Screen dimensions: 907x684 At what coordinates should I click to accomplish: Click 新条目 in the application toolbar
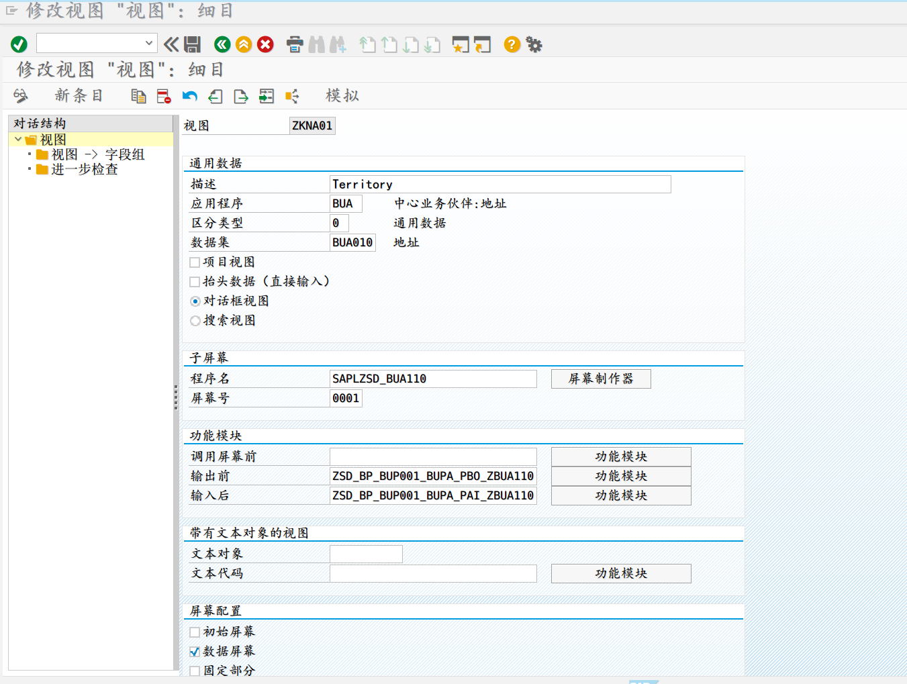(x=79, y=96)
